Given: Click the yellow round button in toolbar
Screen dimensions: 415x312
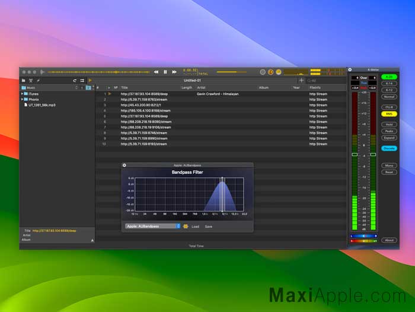Looking at the screenshot, I should point(279,72).
